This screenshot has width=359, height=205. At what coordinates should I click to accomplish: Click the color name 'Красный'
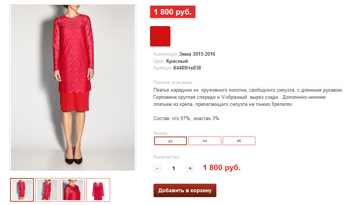177,61
